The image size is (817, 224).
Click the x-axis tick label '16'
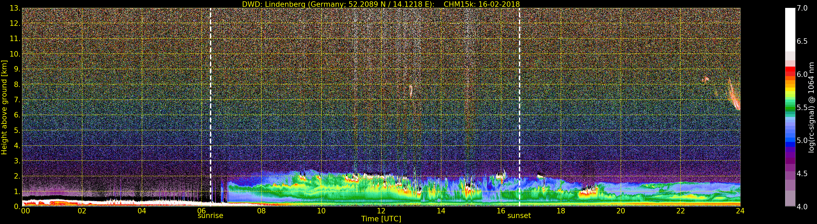click(501, 211)
